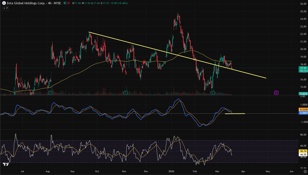This screenshot has width=308, height=175.
Task: Click the 5.62 K volume label
Action: coord(303,94)
